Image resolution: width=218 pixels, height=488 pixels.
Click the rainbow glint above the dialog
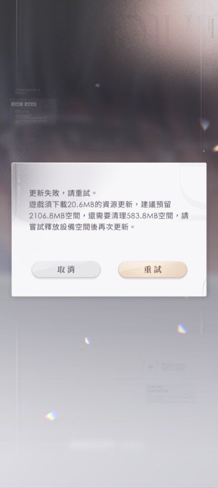[x=98, y=85]
